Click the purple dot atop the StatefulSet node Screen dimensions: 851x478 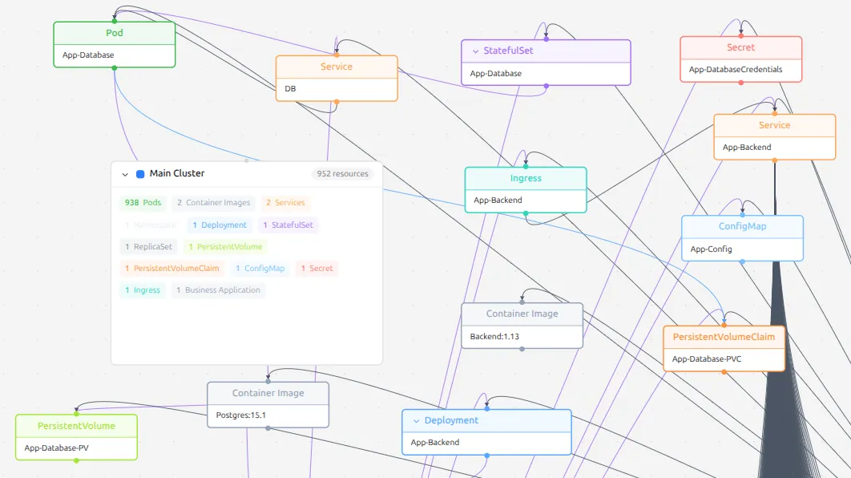coord(546,38)
